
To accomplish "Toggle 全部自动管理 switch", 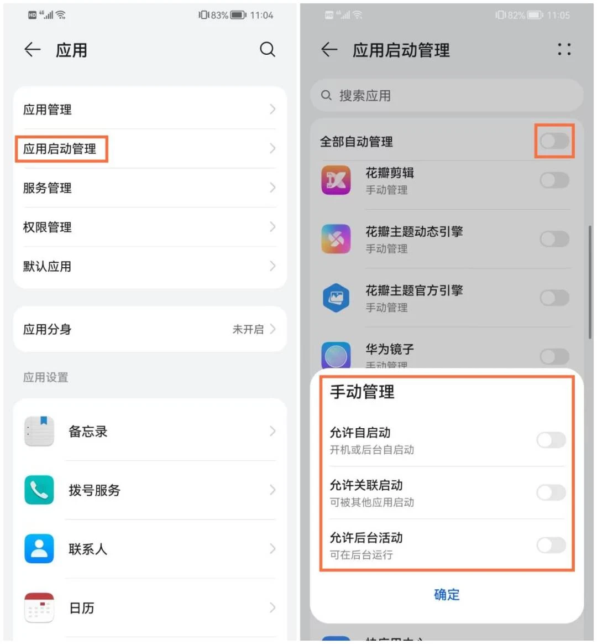I will click(x=554, y=141).
